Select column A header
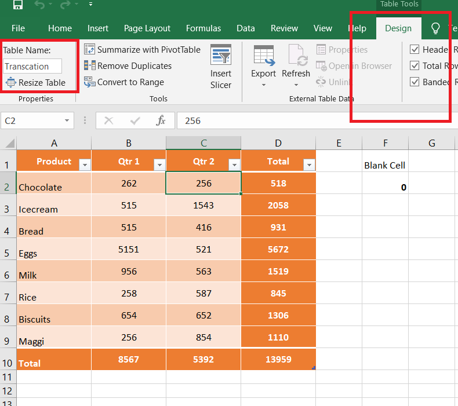The width and height of the screenshot is (458, 406). coord(54,143)
